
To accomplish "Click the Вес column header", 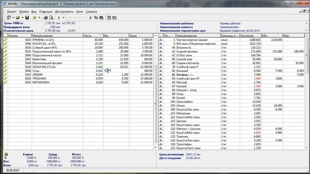I will 116,36.
